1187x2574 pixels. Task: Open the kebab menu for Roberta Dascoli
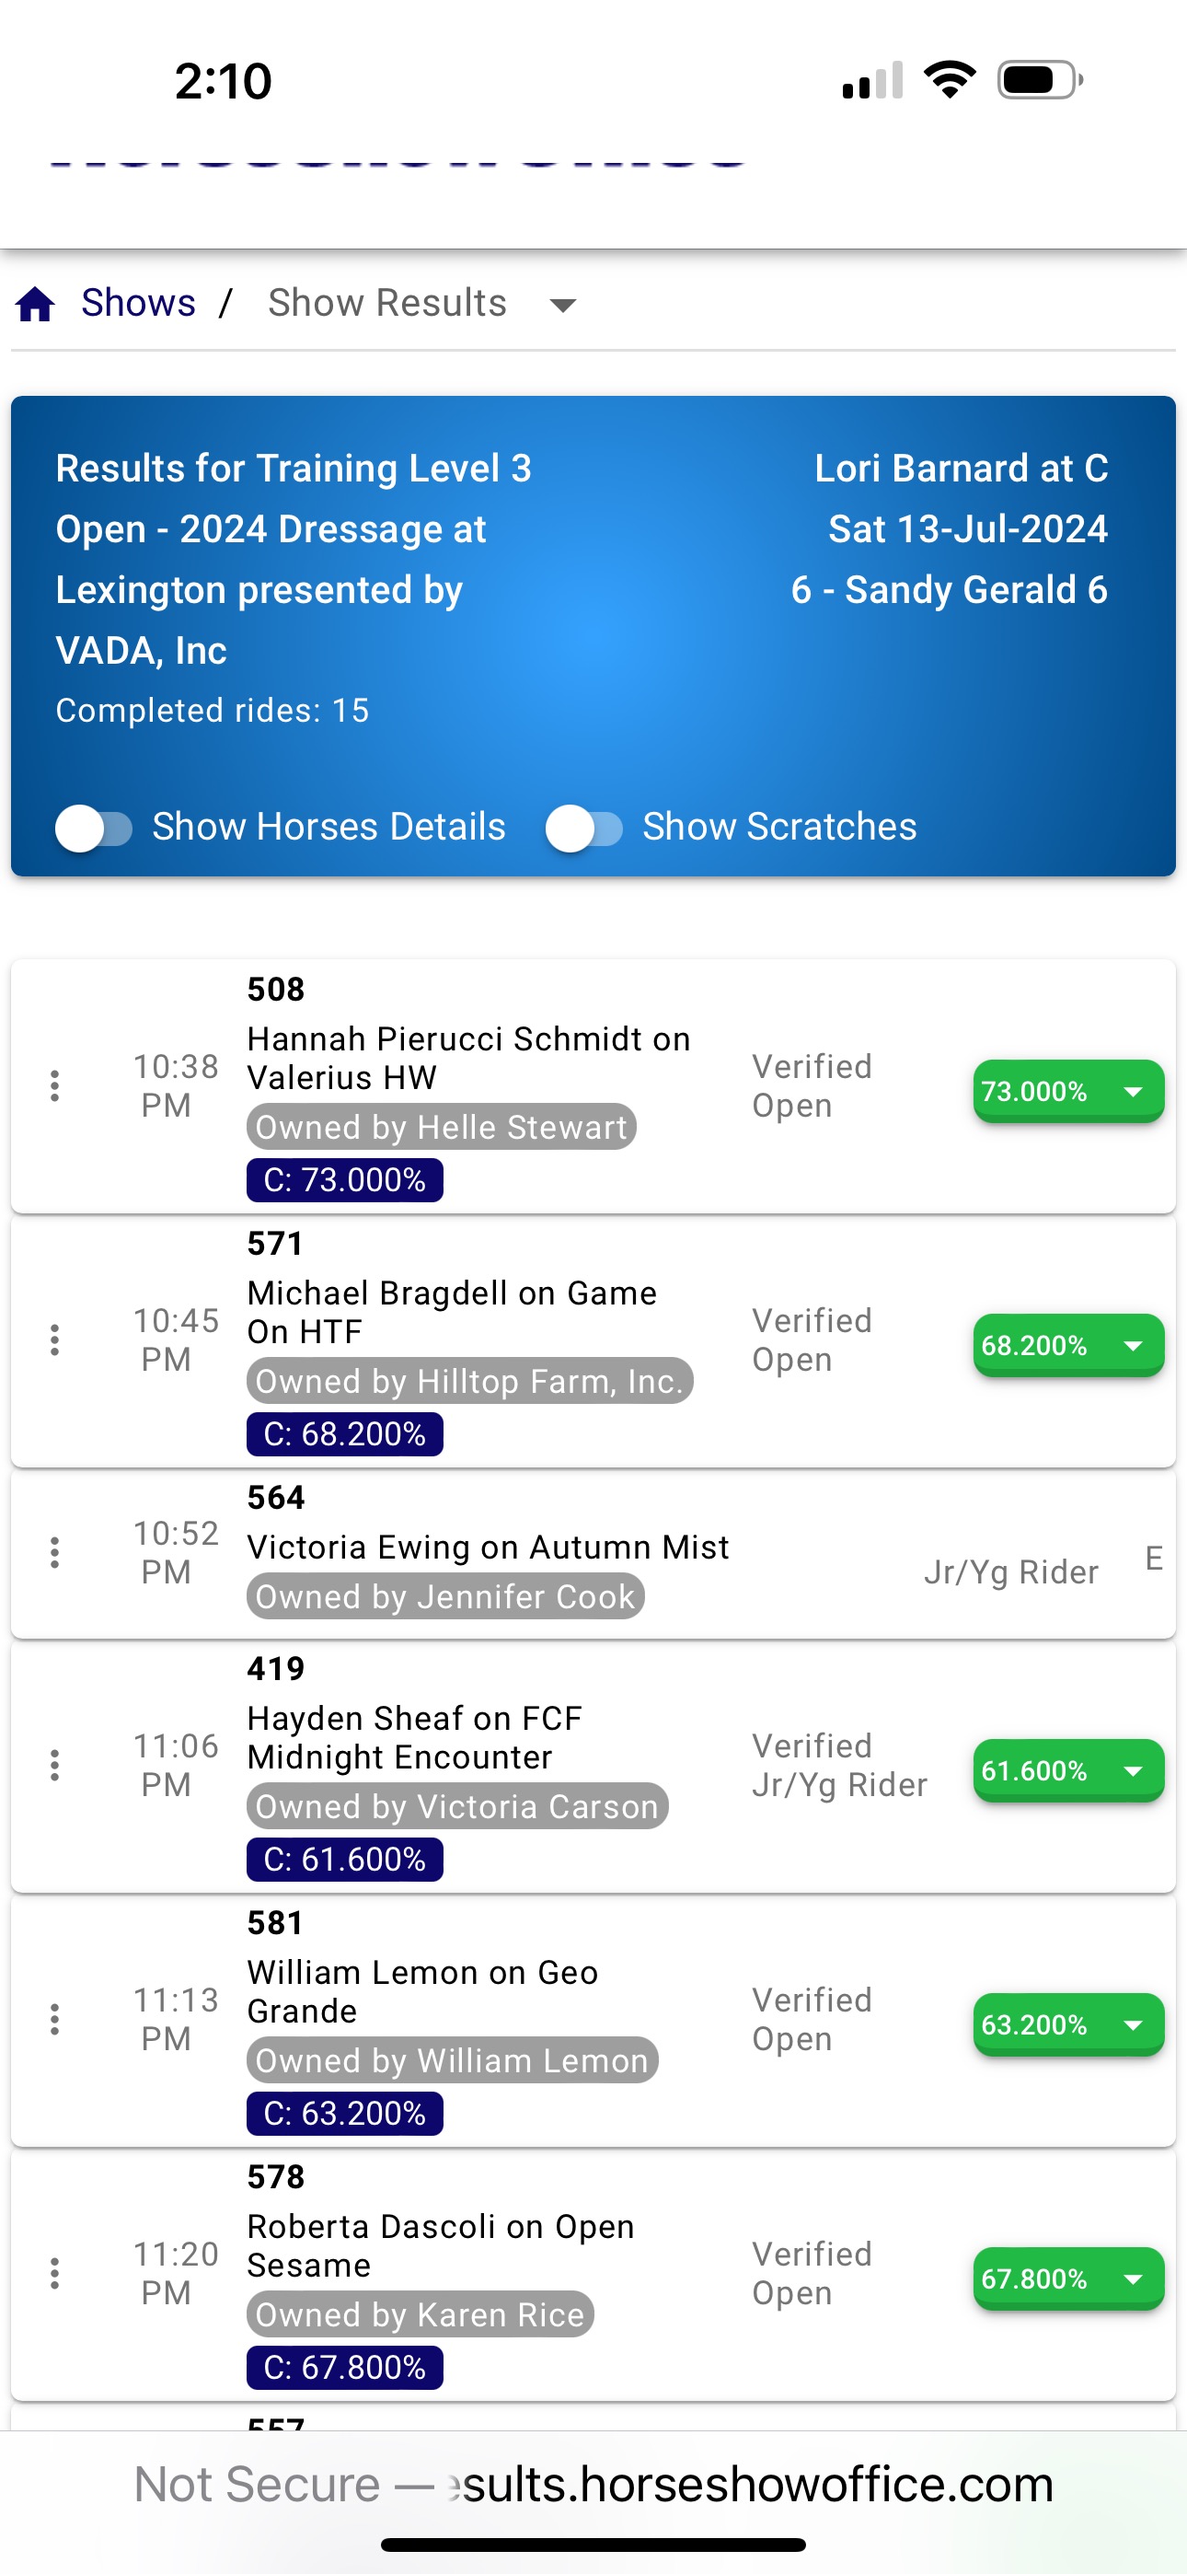tap(55, 2273)
